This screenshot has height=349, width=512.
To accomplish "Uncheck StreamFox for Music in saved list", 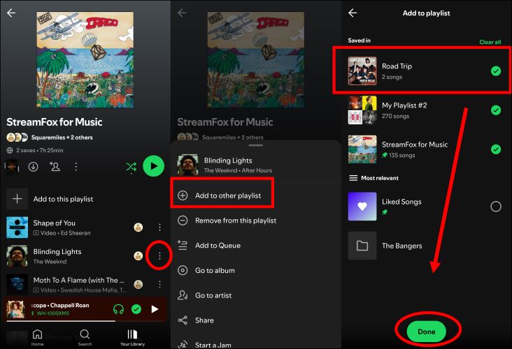I will tap(496, 149).
